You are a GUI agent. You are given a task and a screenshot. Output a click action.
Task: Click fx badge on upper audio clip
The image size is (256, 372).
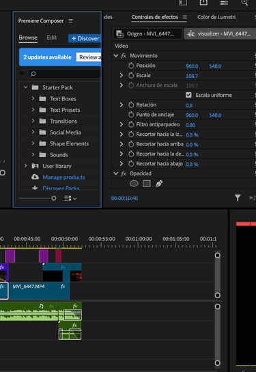click(75, 306)
